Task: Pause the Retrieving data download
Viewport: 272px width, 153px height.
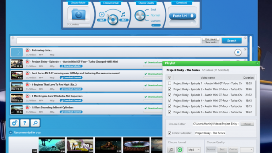Action: 238,52
